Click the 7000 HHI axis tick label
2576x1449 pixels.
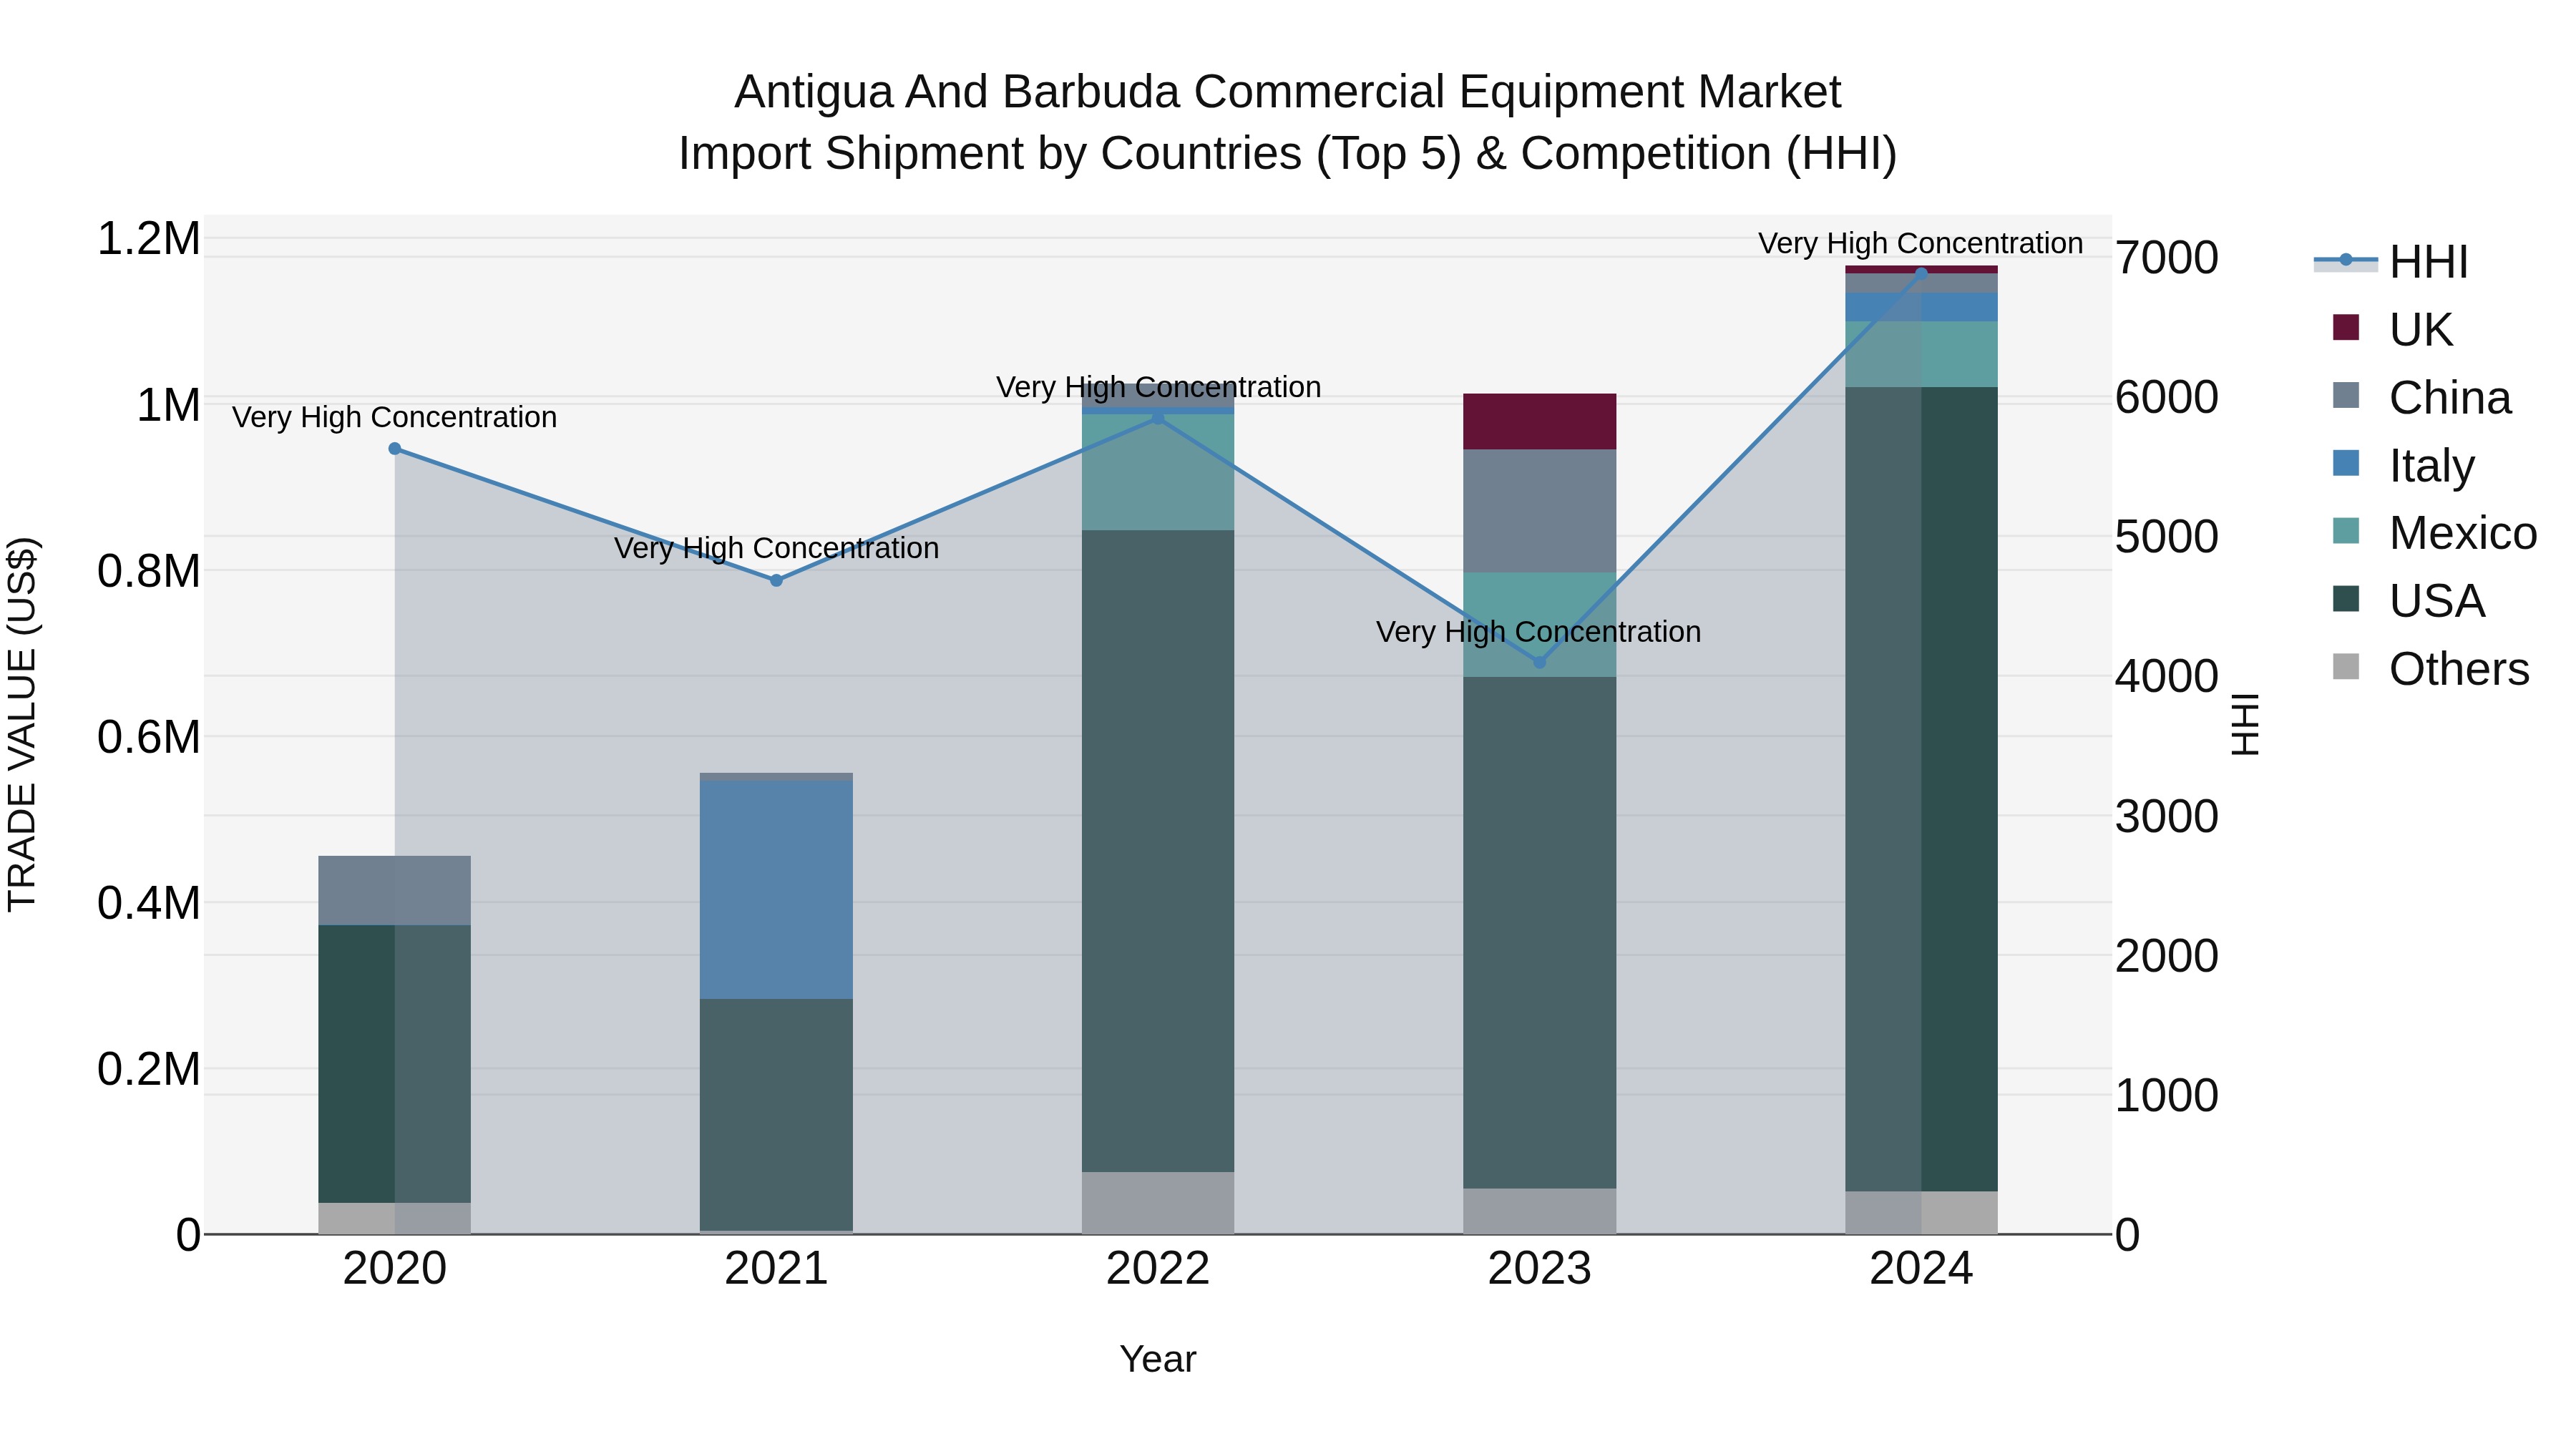2167,258
